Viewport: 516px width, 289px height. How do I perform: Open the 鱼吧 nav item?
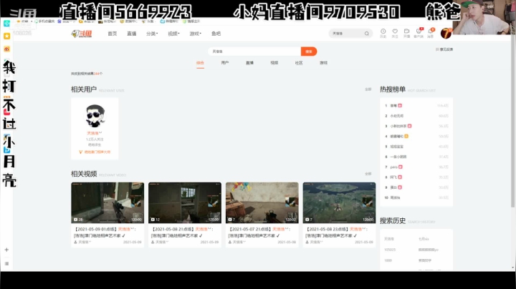pos(216,34)
